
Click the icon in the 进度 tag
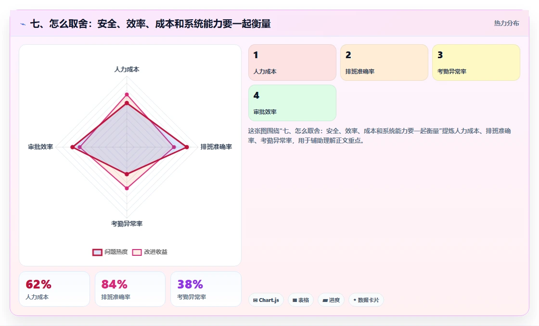325,300
